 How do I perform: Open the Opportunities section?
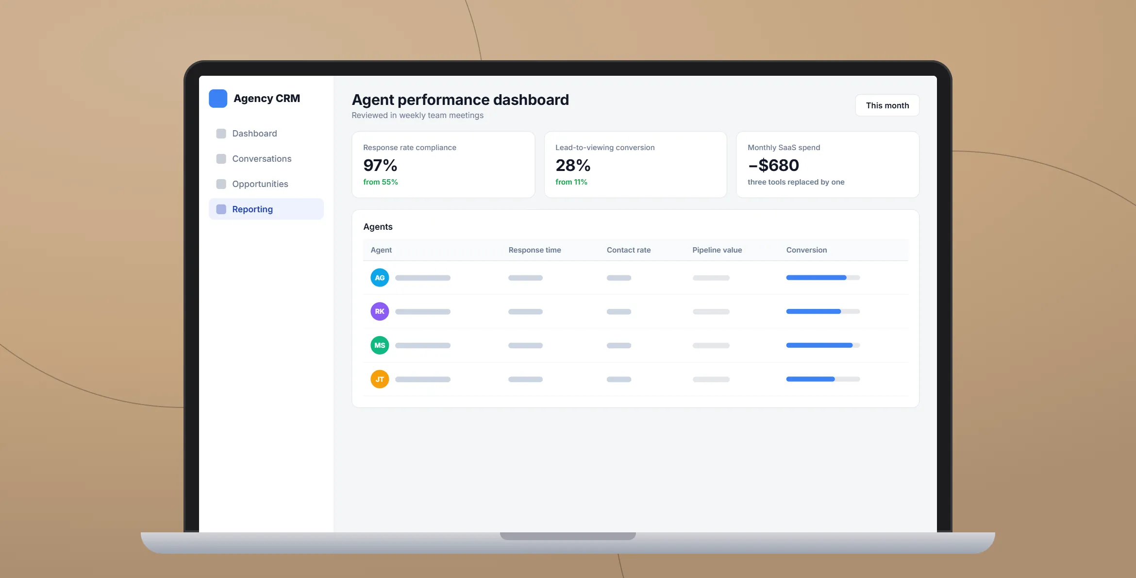point(266,184)
